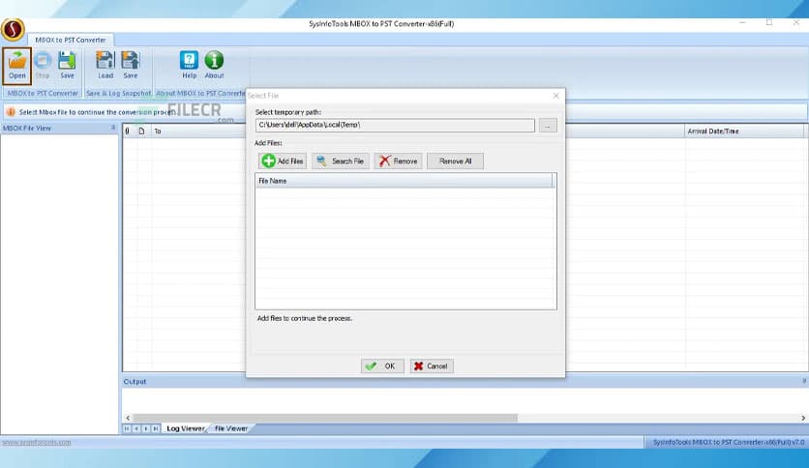Click the document icon column header
The height and width of the screenshot is (468, 809).
coord(142,131)
